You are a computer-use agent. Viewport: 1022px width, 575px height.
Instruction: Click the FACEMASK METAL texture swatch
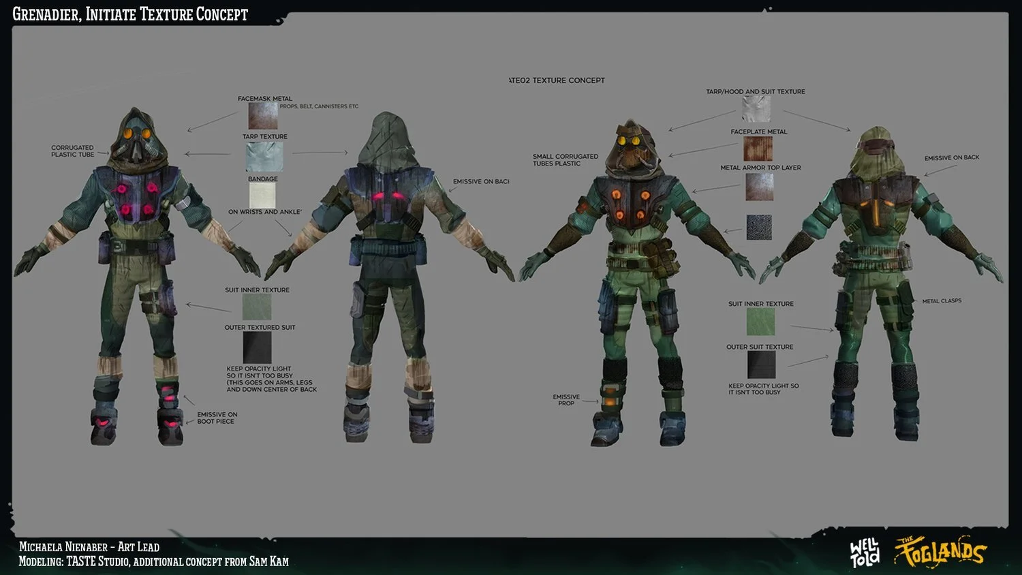[x=263, y=116]
